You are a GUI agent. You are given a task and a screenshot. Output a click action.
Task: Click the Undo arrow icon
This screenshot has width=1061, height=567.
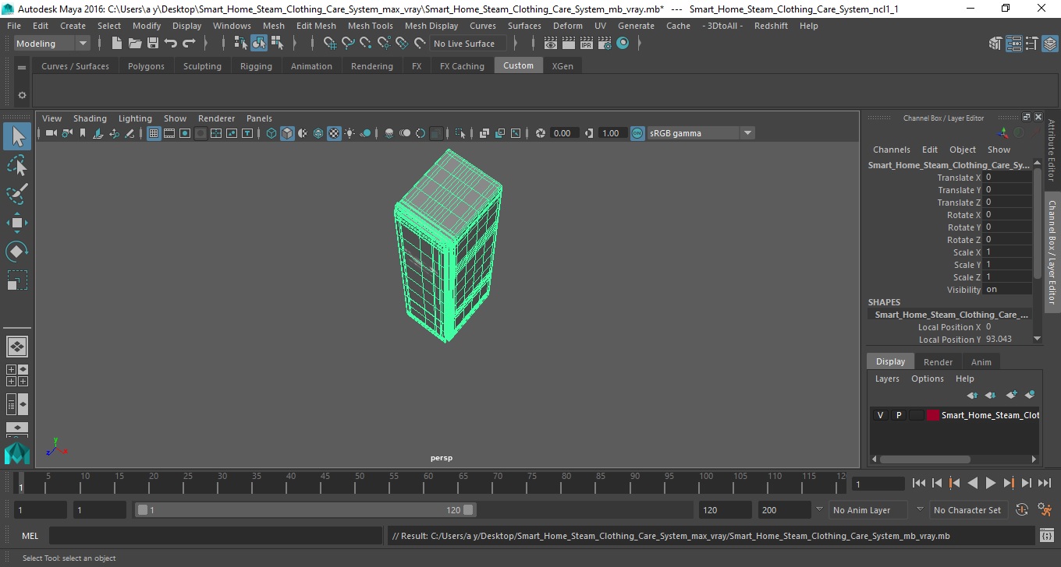(x=171, y=44)
